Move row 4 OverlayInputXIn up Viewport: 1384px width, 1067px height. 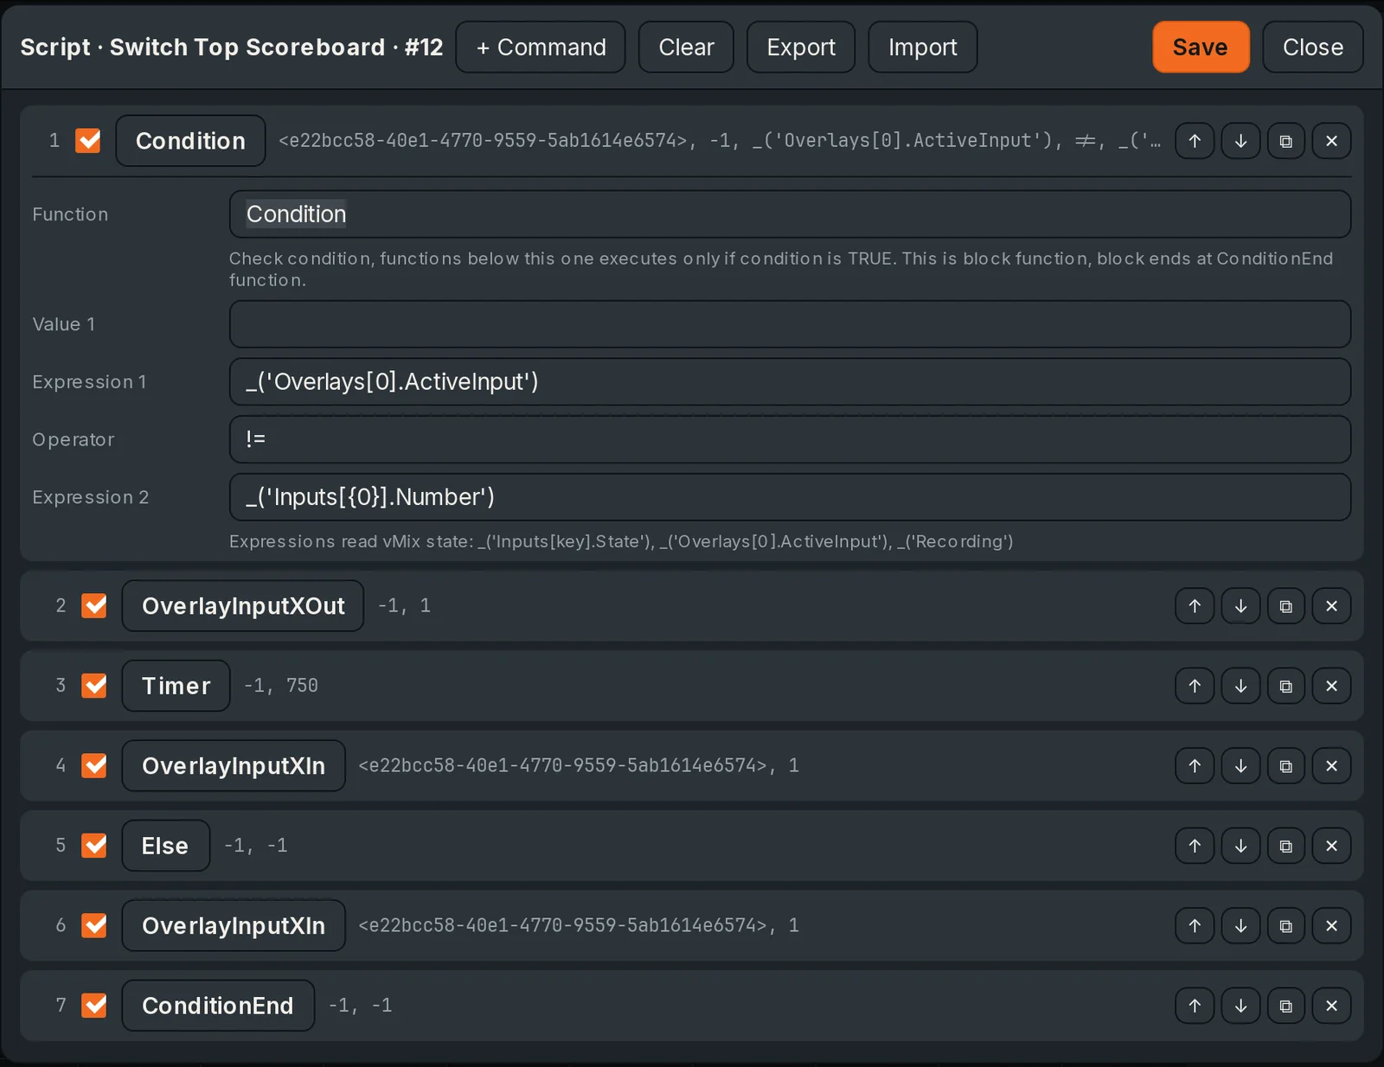coord(1195,766)
